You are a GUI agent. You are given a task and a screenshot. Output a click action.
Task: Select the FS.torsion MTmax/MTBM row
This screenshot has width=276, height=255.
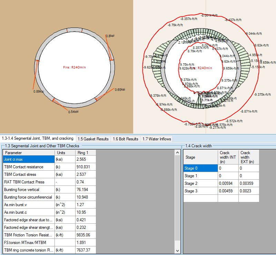28,243
